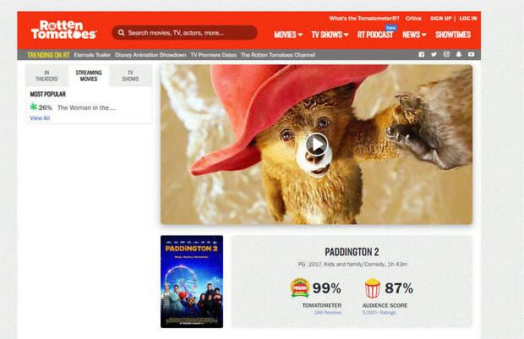Switch to the TV Shows sidebar tab
The width and height of the screenshot is (524, 339).
tap(130, 75)
